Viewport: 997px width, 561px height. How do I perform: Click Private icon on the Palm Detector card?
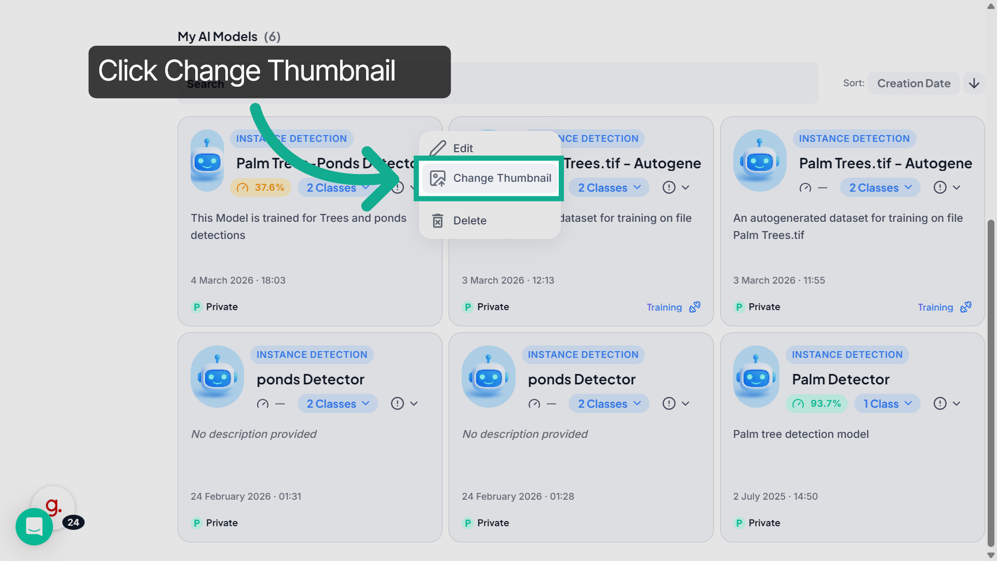click(x=739, y=523)
